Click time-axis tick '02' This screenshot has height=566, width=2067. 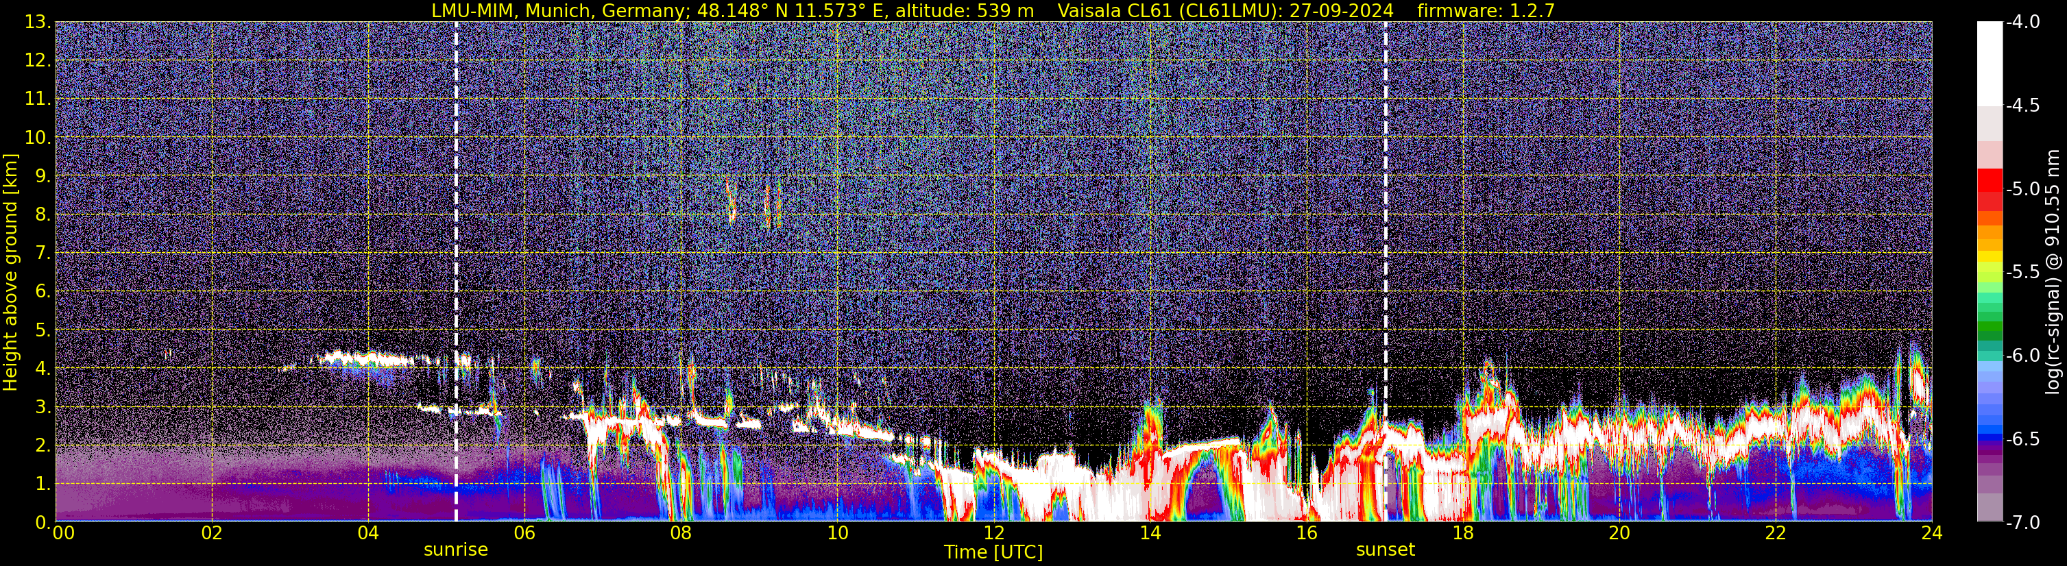point(212,534)
